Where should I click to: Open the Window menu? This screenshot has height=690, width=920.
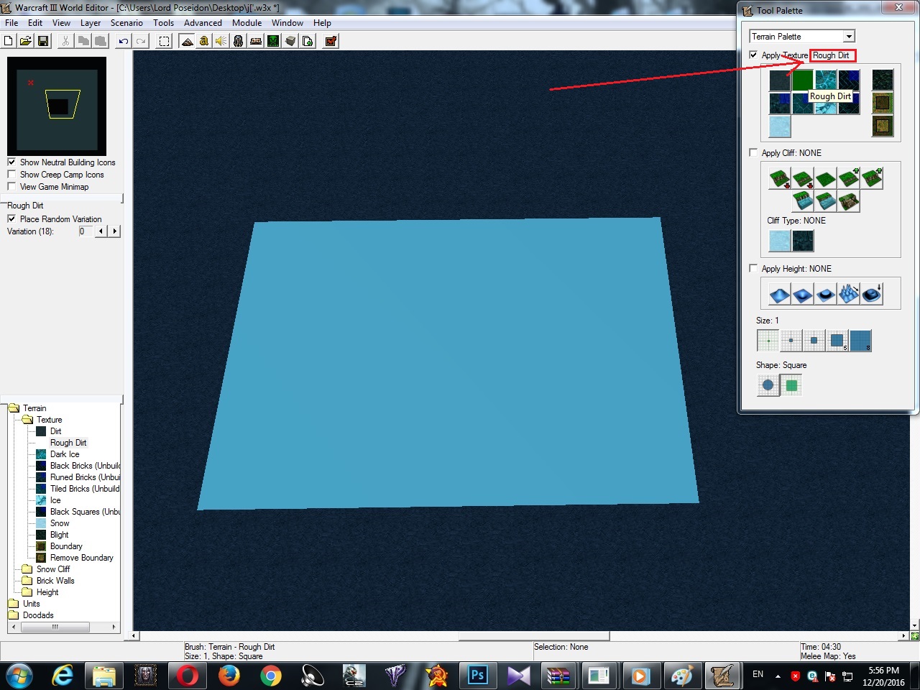coord(287,23)
